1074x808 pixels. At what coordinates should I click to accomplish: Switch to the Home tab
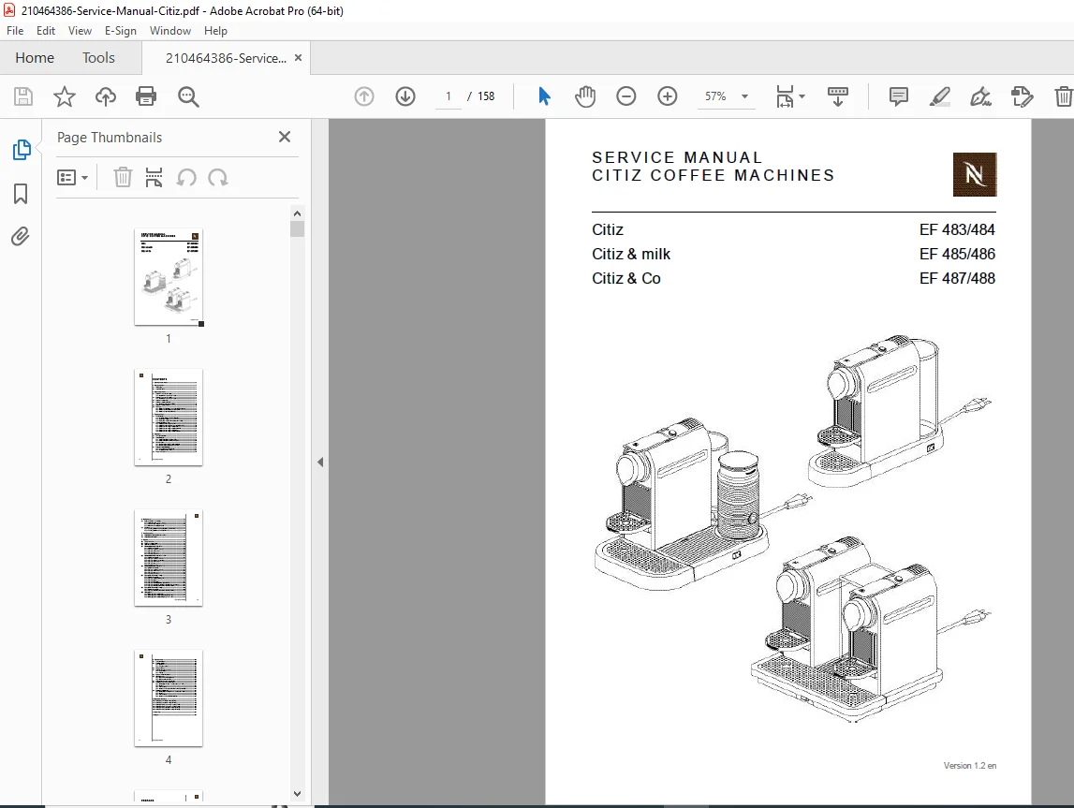(35, 58)
